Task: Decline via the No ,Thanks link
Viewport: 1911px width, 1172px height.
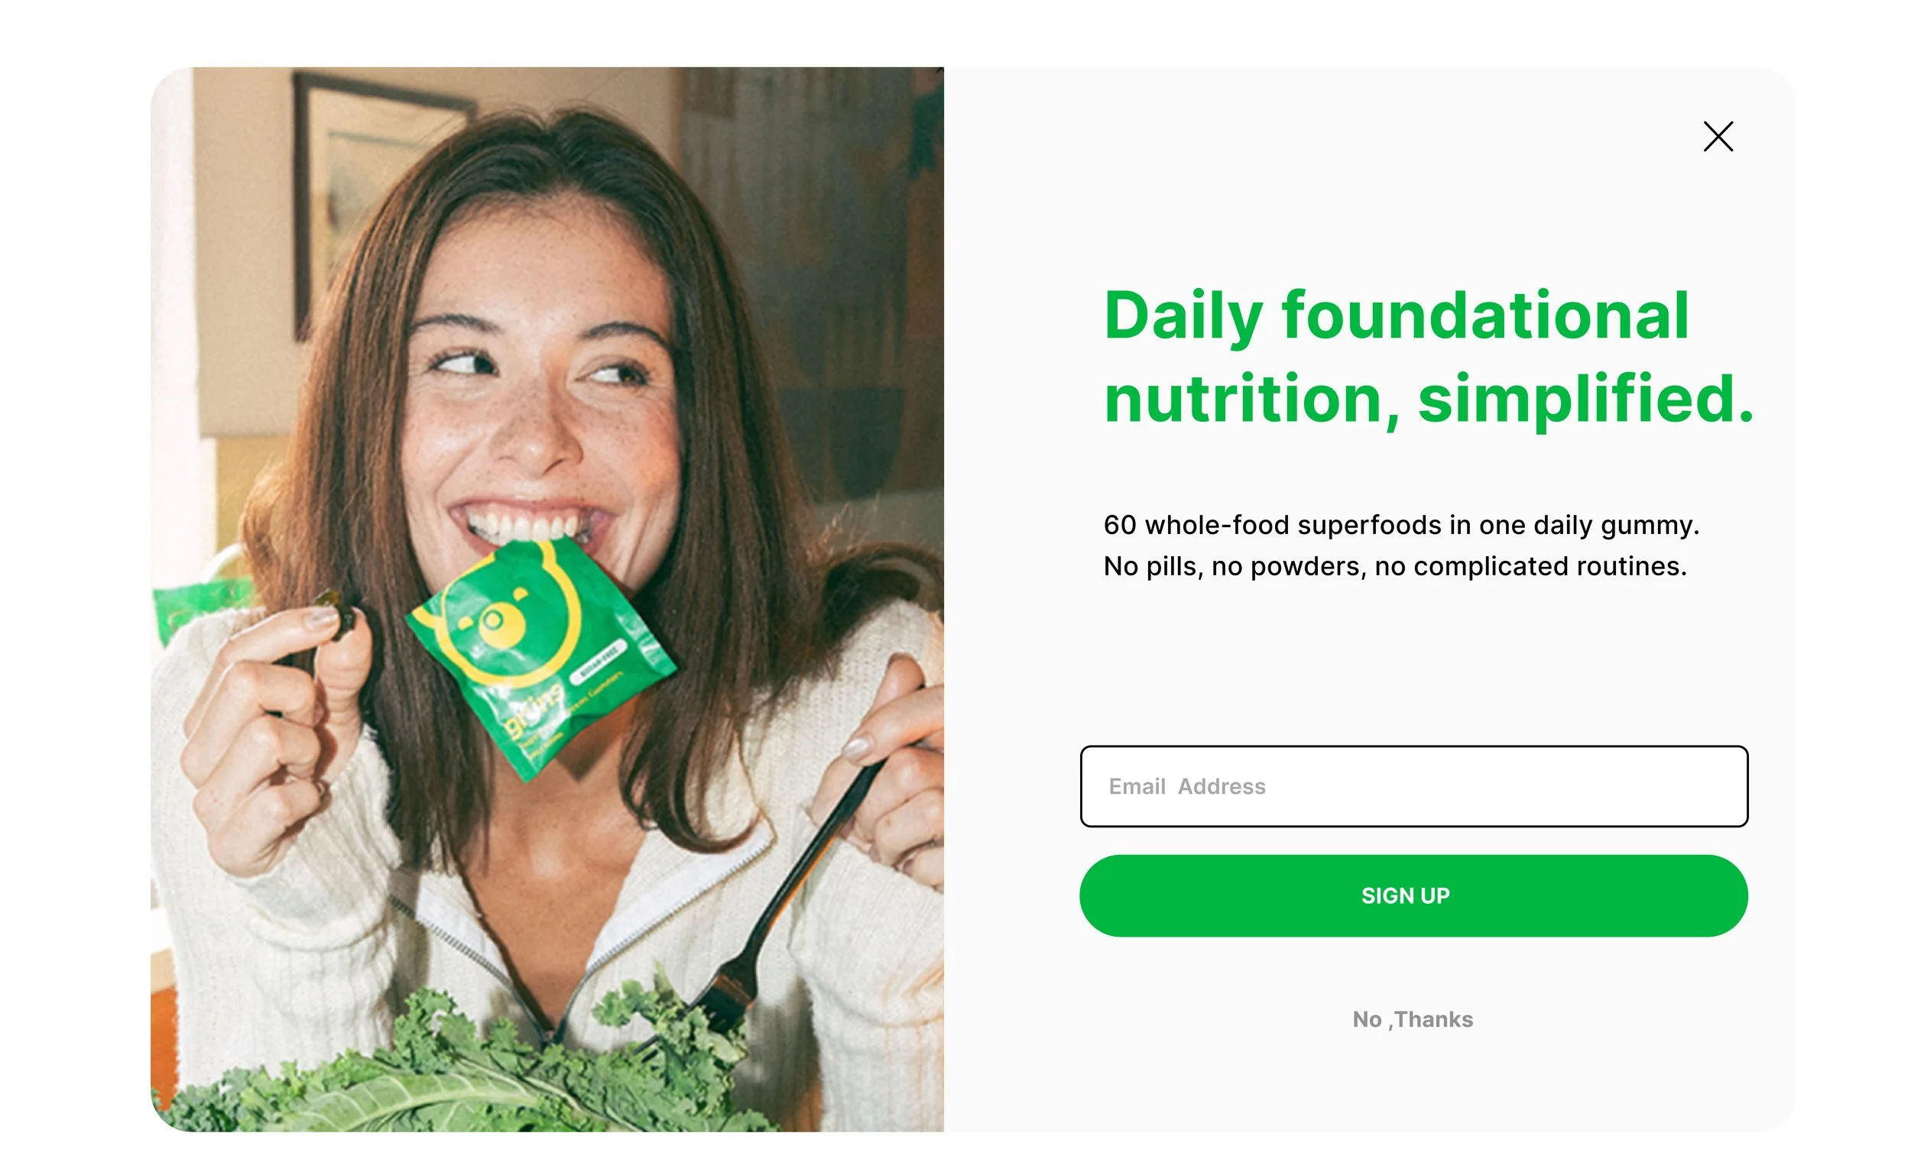Action: click(x=1413, y=1018)
